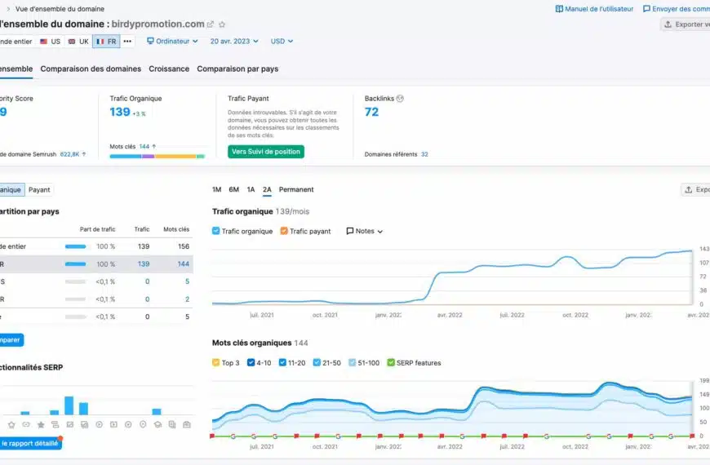Click the tallest bar in SERP features chart
The width and height of the screenshot is (710, 465).
click(x=69, y=405)
